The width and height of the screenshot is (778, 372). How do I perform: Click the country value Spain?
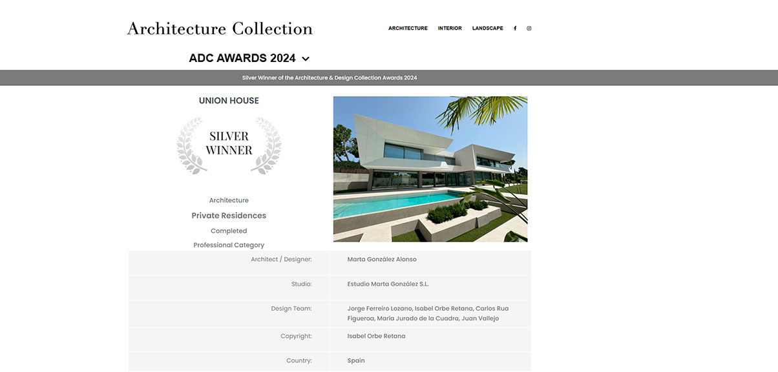coord(356,361)
